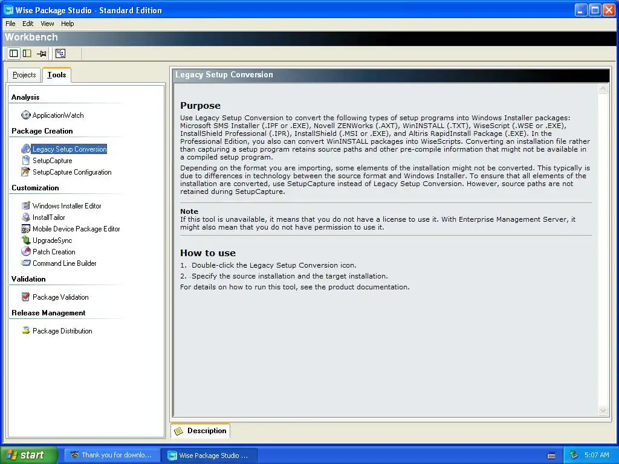Select the UpgradeSync label
This screenshot has height=464, width=619.
(x=53, y=240)
